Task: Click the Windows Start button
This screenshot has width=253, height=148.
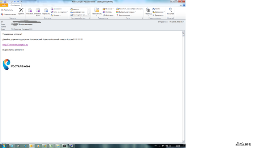Action: (x=4, y=145)
